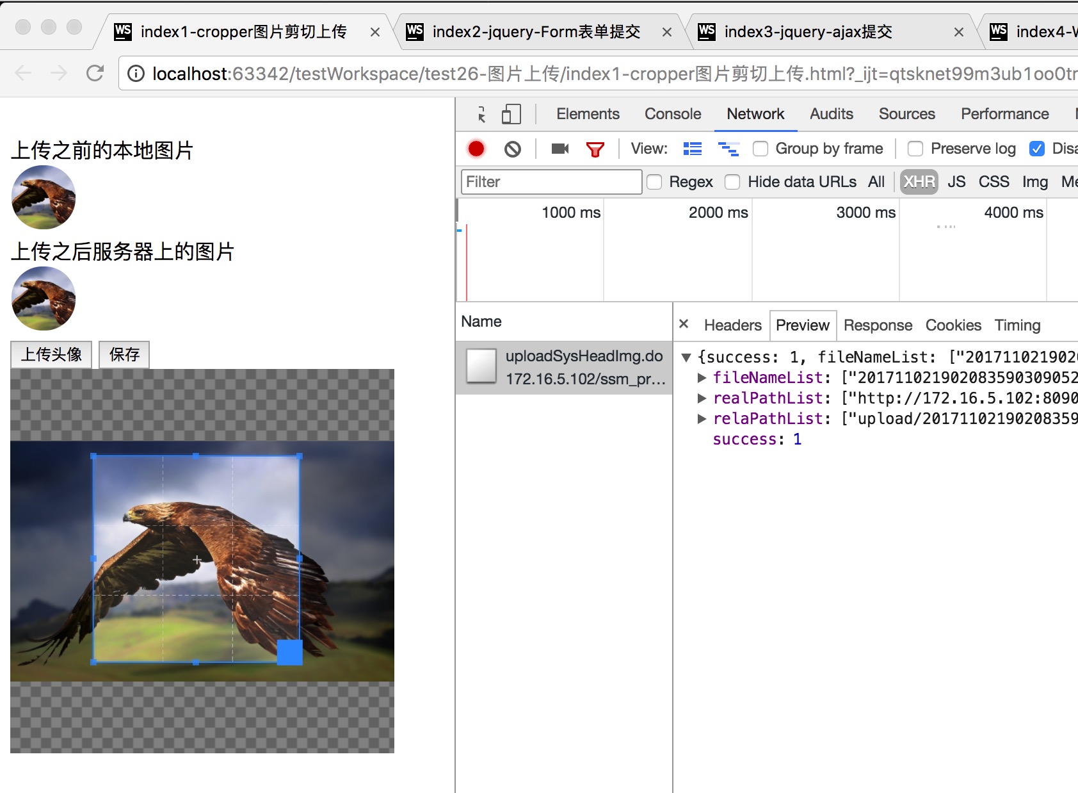Enable Preserve log checkbox
This screenshot has width=1078, height=793.
coord(915,149)
